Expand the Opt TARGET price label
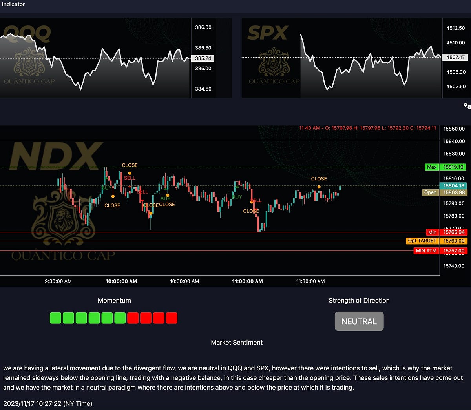This screenshot has width=471, height=410. [422, 241]
